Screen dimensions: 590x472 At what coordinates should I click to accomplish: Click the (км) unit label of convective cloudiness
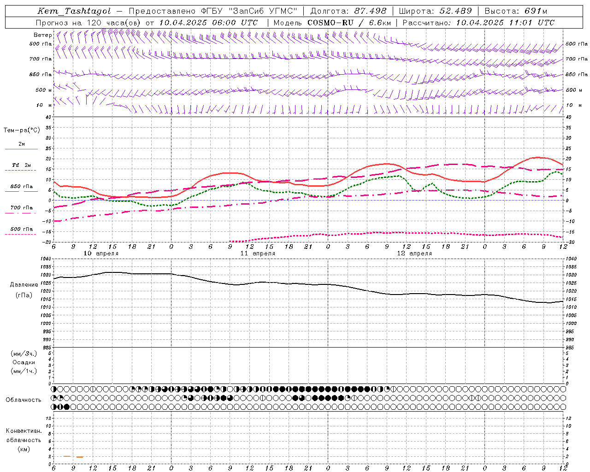coord(24,449)
